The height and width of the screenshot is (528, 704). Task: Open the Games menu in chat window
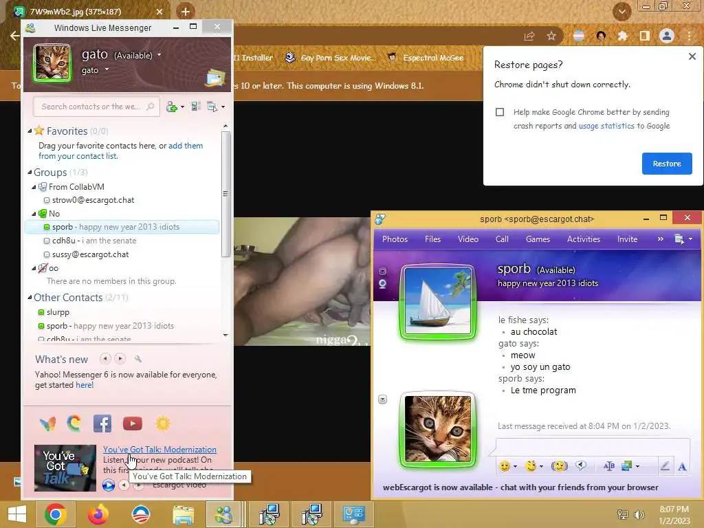click(x=538, y=239)
